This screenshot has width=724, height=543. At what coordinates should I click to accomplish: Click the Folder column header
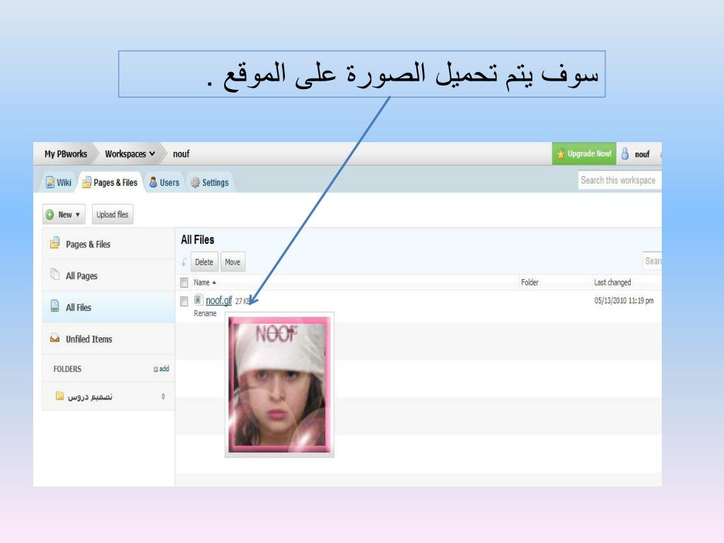[x=530, y=282]
